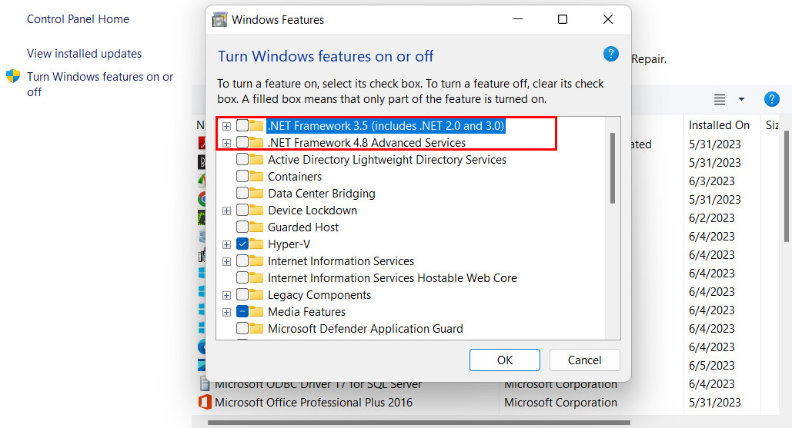The width and height of the screenshot is (792, 428).
Task: Click Cancel in Windows Features dialog
Action: (584, 360)
